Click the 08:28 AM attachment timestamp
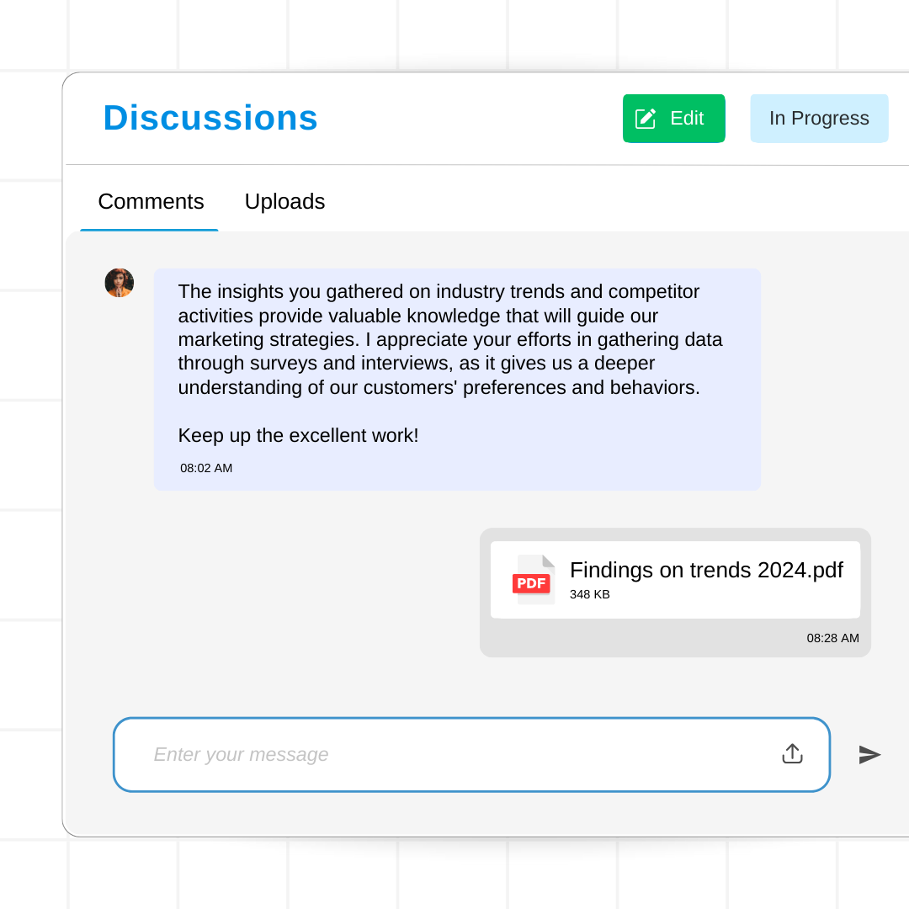Viewport: 909px width, 909px height. 832,638
